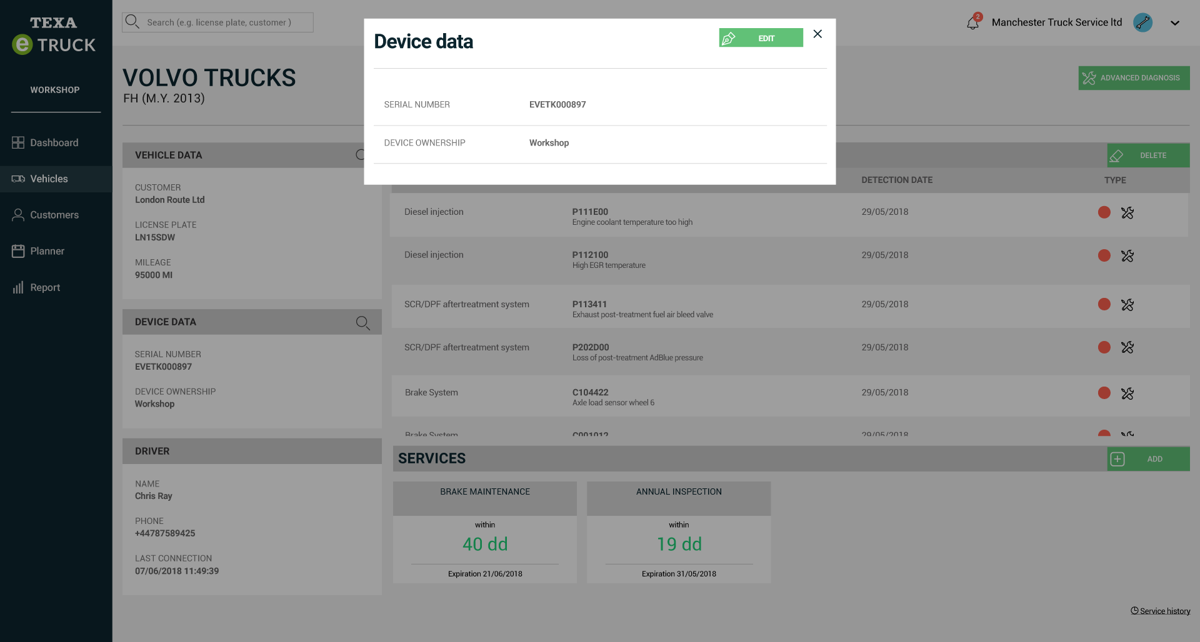Select fault code P113411 text
The height and width of the screenshot is (642, 1200).
tap(589, 304)
